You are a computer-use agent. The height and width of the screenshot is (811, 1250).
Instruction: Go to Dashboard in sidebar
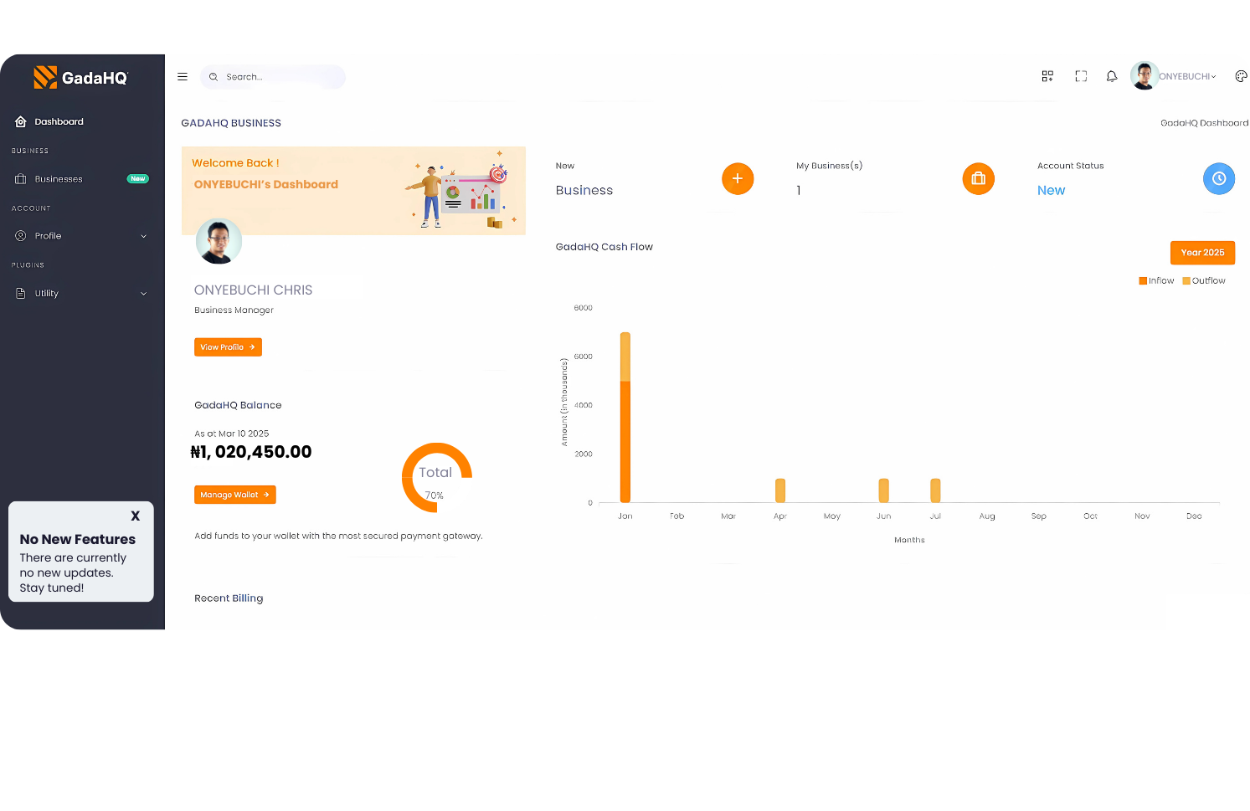click(59, 122)
